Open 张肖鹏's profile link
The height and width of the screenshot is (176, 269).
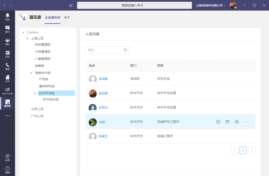pyautogui.click(x=103, y=79)
